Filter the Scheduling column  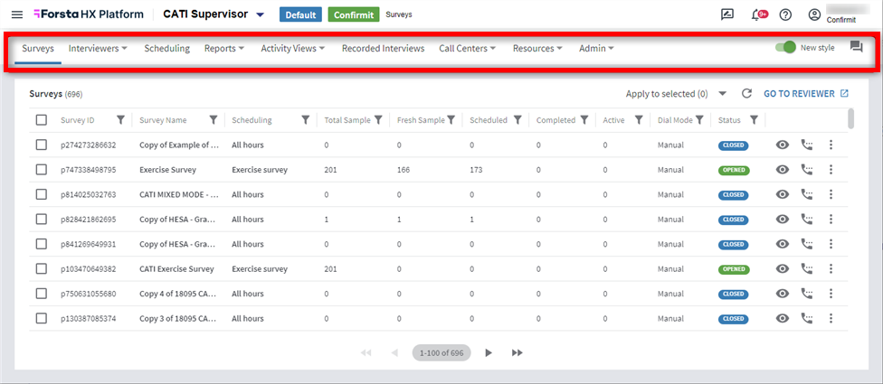click(305, 120)
